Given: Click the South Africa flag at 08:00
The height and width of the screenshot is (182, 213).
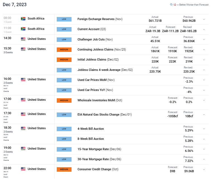Looking at the screenshot, I should coord(23,19).
